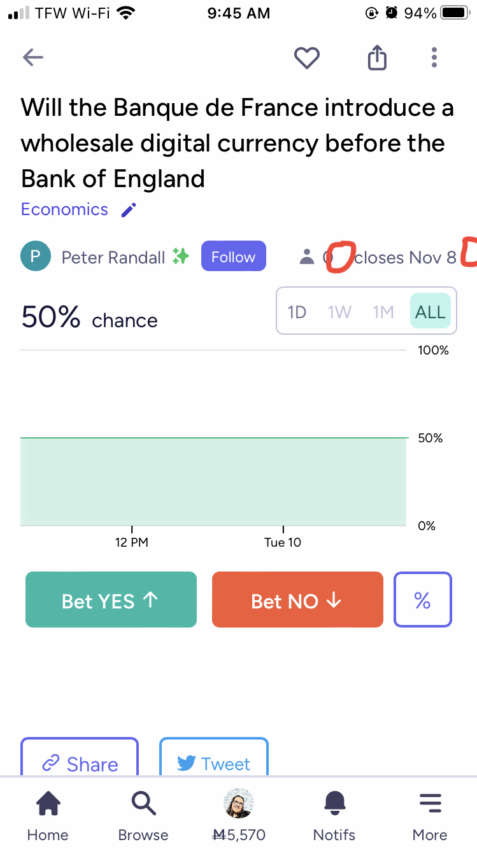The height and width of the screenshot is (849, 477).
Task: Open the three-dot options menu
Action: pyautogui.click(x=434, y=57)
